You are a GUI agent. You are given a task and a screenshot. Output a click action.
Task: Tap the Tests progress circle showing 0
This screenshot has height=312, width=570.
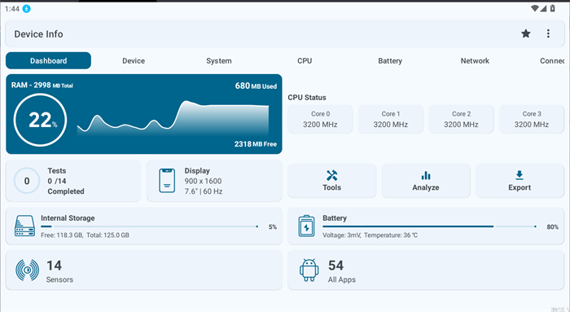coord(27,181)
